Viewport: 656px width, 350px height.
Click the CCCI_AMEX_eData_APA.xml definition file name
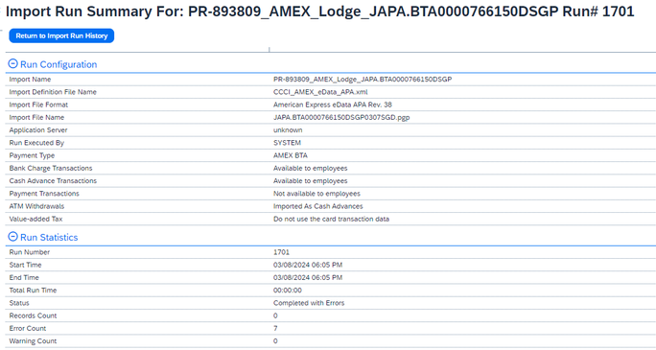click(x=320, y=92)
